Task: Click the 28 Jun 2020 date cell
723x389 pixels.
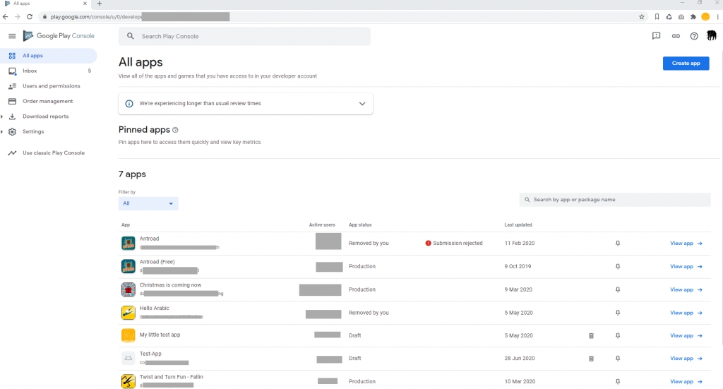Action: (x=520, y=358)
